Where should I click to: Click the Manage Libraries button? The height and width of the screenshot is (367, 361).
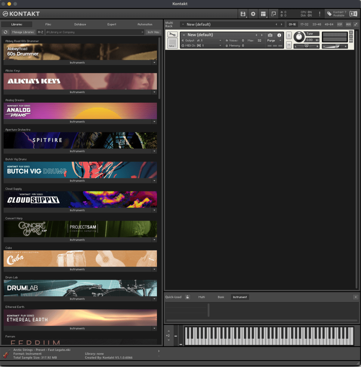23,32
